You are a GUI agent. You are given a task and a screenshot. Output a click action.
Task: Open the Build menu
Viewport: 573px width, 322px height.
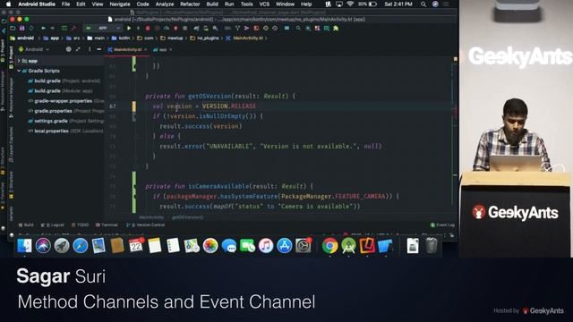(x=212, y=4)
